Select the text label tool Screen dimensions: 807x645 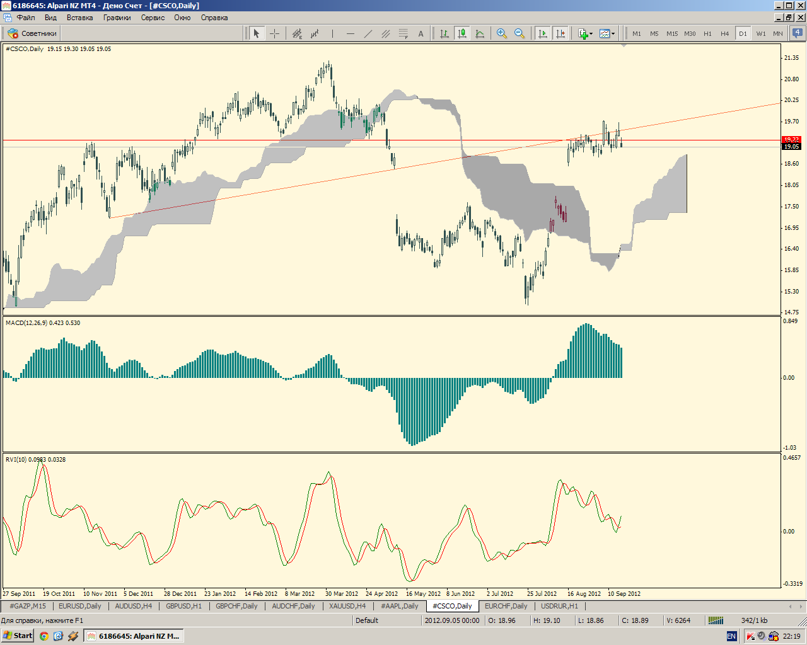[421, 33]
